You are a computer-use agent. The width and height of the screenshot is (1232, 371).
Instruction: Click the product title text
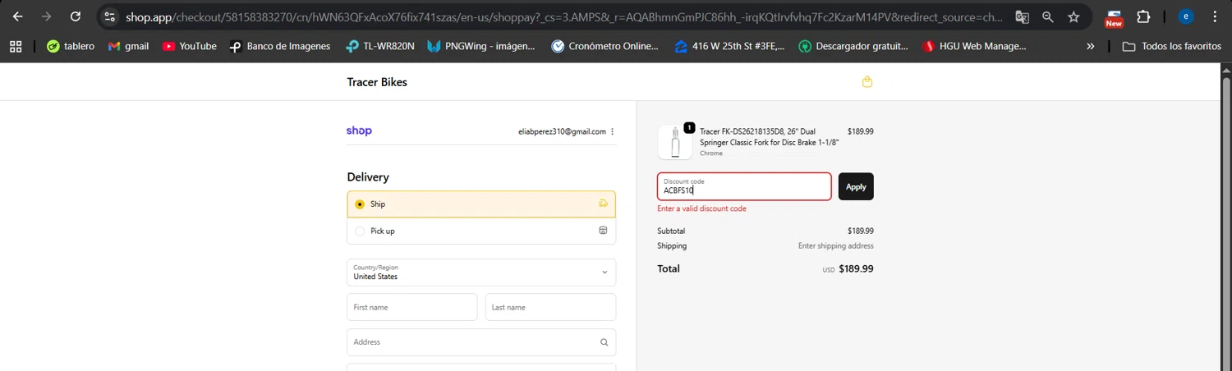click(770, 136)
